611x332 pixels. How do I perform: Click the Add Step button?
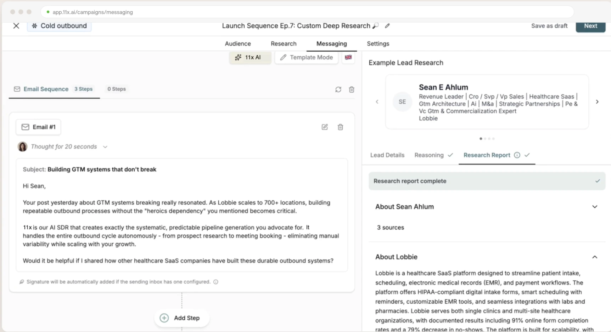click(x=182, y=318)
